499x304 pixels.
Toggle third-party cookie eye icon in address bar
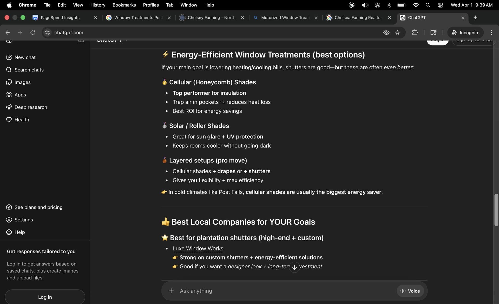pyautogui.click(x=386, y=32)
